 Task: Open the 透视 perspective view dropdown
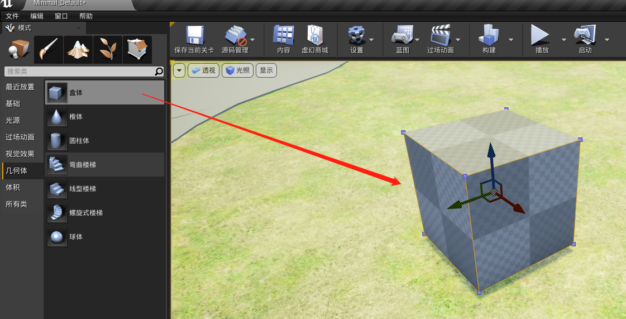click(203, 70)
